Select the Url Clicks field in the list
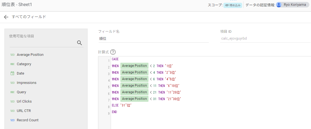Viewport: 311px width, 129px height. [24, 101]
